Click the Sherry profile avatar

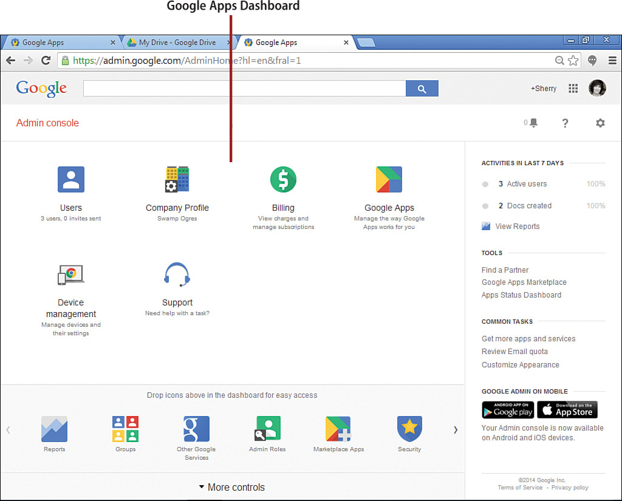tap(598, 88)
